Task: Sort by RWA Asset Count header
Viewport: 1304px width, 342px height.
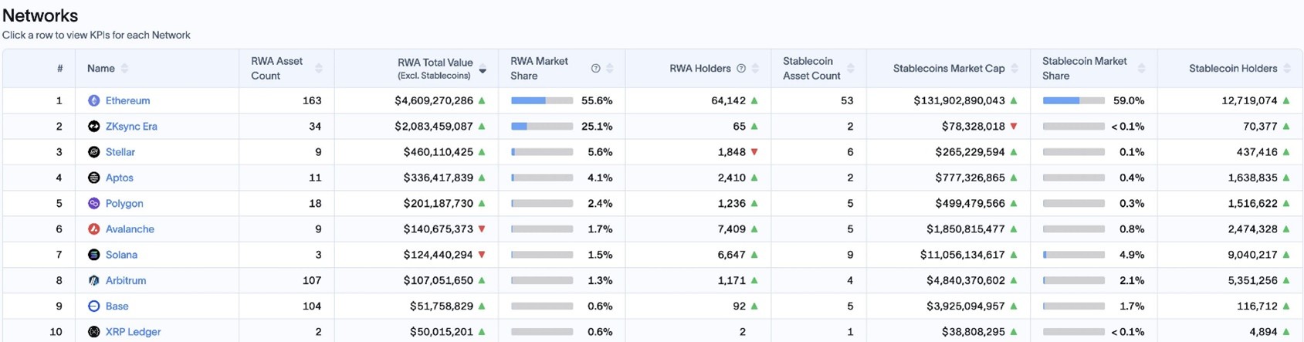Action: click(x=319, y=69)
